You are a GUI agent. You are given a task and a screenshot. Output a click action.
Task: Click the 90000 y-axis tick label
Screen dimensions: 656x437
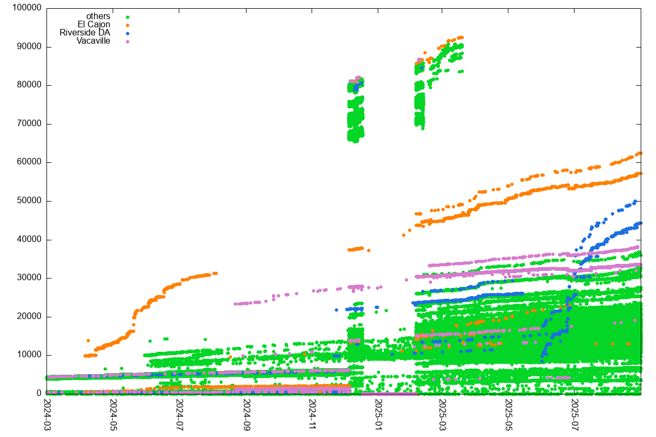pyautogui.click(x=28, y=47)
